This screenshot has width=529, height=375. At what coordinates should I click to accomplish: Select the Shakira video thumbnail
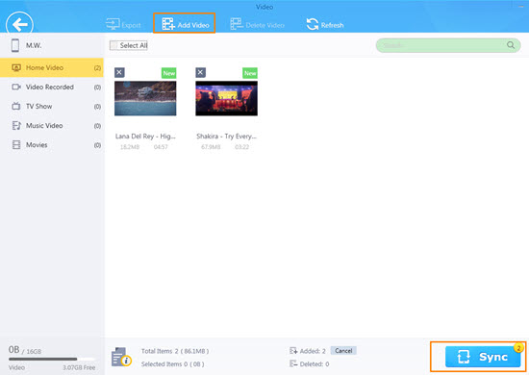tap(226, 98)
